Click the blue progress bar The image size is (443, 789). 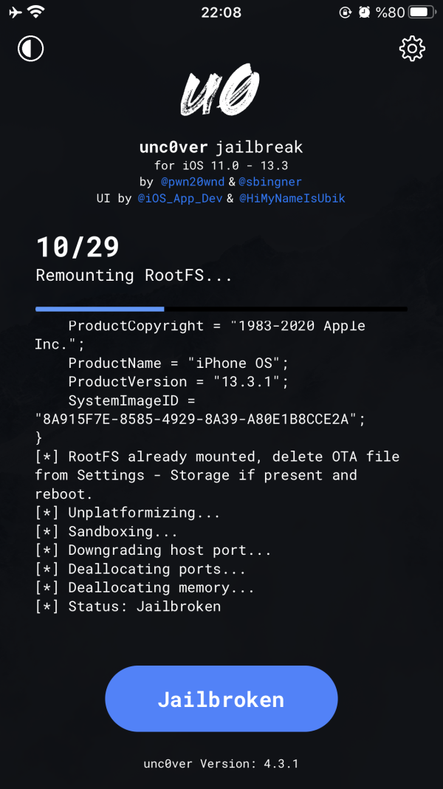click(100, 308)
